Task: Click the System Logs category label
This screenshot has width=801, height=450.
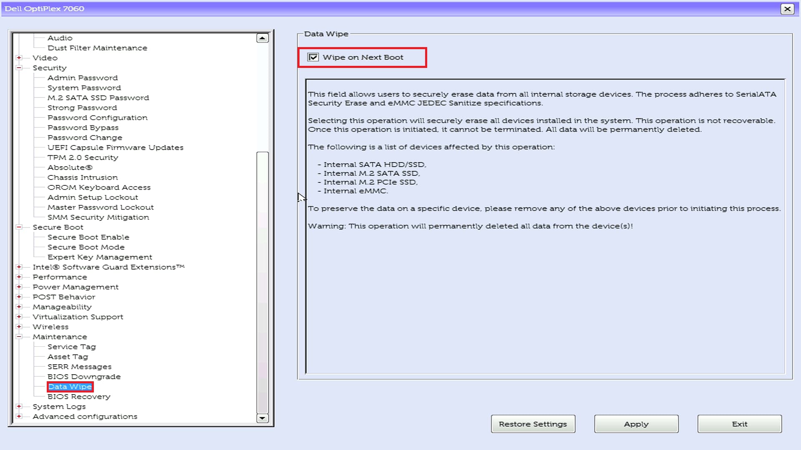Action: 59,407
